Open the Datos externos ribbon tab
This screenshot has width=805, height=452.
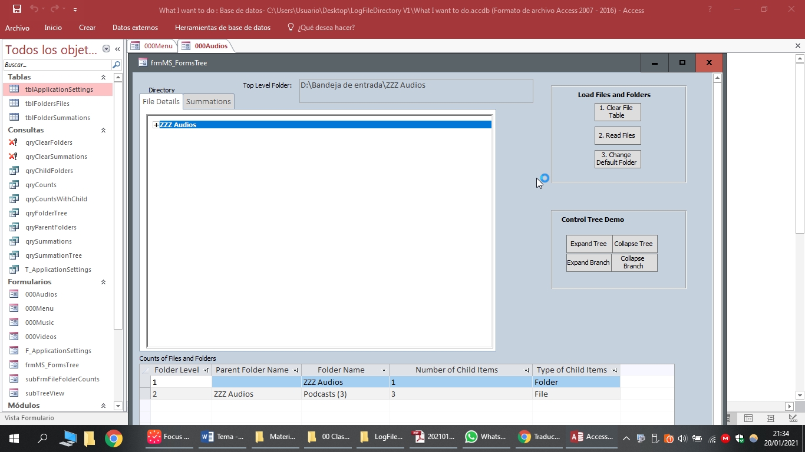coord(135,28)
